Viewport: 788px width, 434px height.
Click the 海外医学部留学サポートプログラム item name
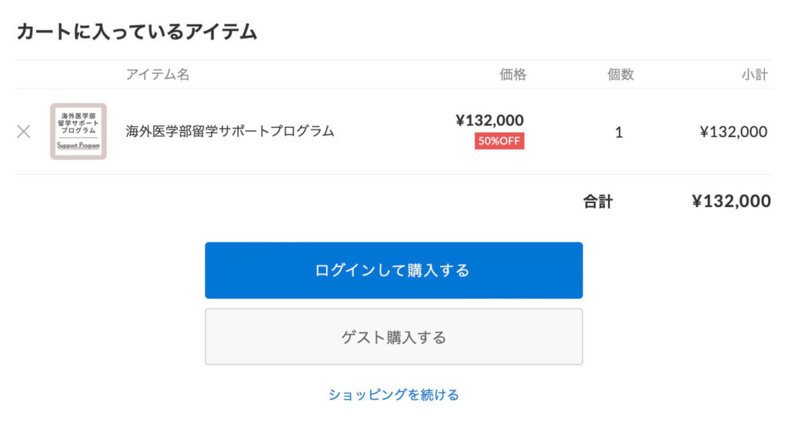click(x=230, y=131)
